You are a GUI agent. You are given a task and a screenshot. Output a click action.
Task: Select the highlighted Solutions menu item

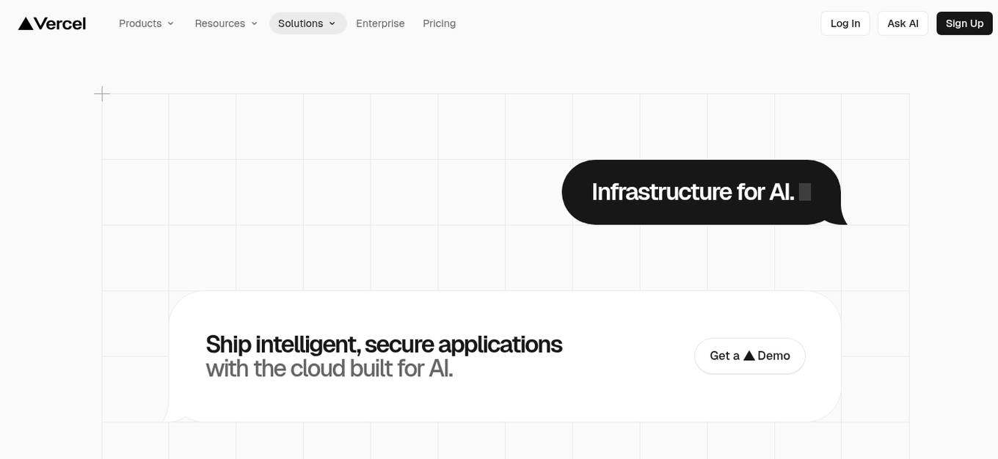(x=300, y=23)
